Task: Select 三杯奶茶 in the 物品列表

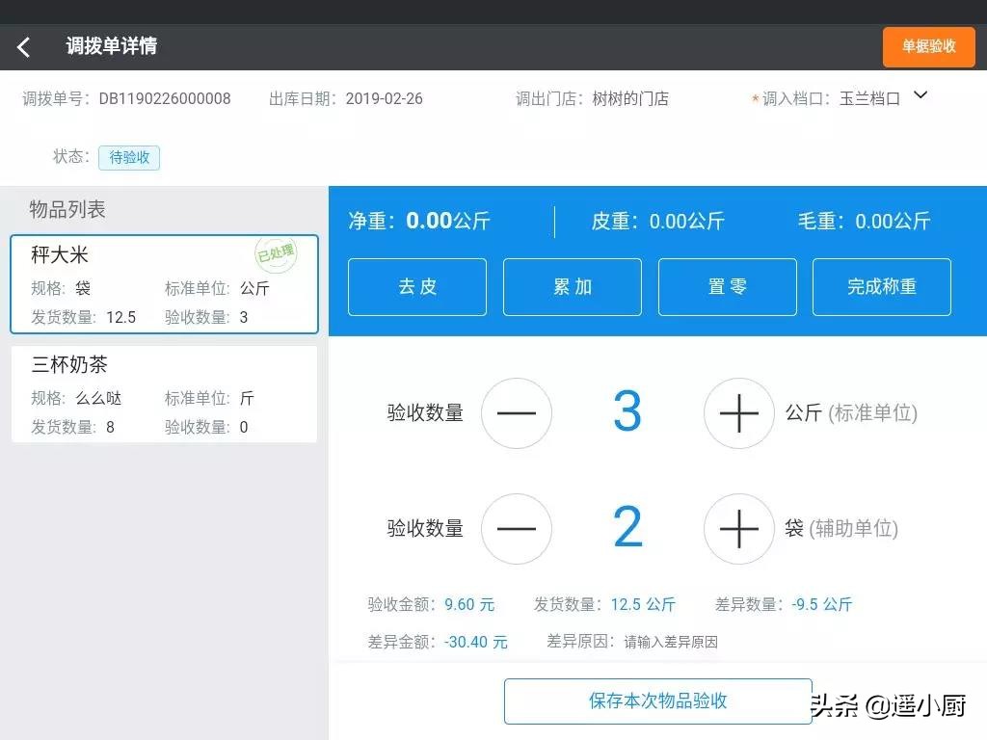Action: coord(164,395)
